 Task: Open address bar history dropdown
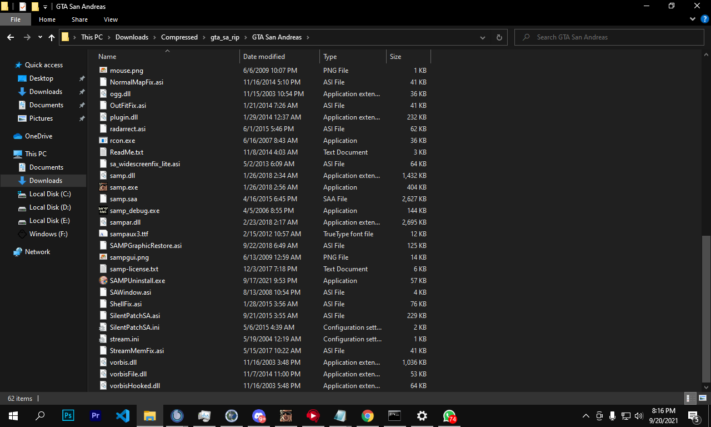point(483,37)
